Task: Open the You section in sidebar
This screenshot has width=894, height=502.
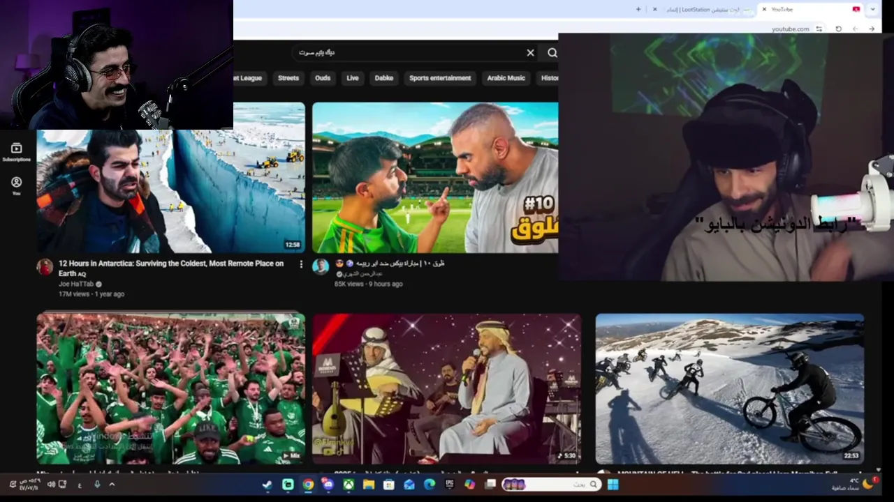Action: (16, 185)
